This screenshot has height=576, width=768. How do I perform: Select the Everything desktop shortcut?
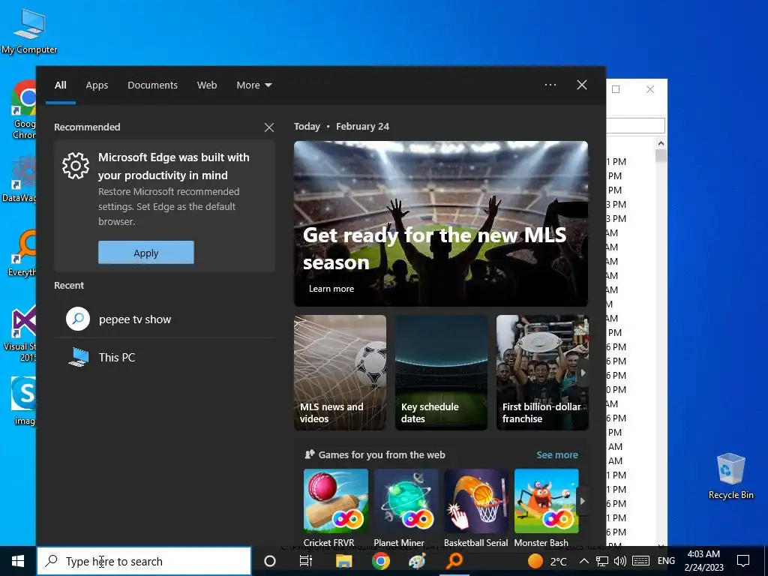click(22, 253)
